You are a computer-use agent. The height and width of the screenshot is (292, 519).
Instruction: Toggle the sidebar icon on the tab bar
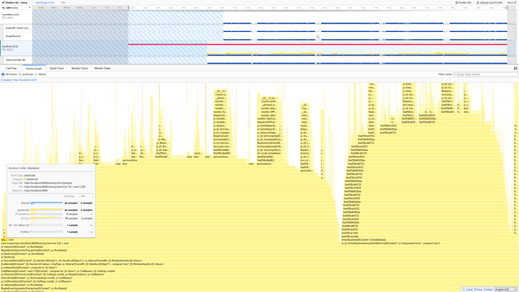tap(516, 68)
